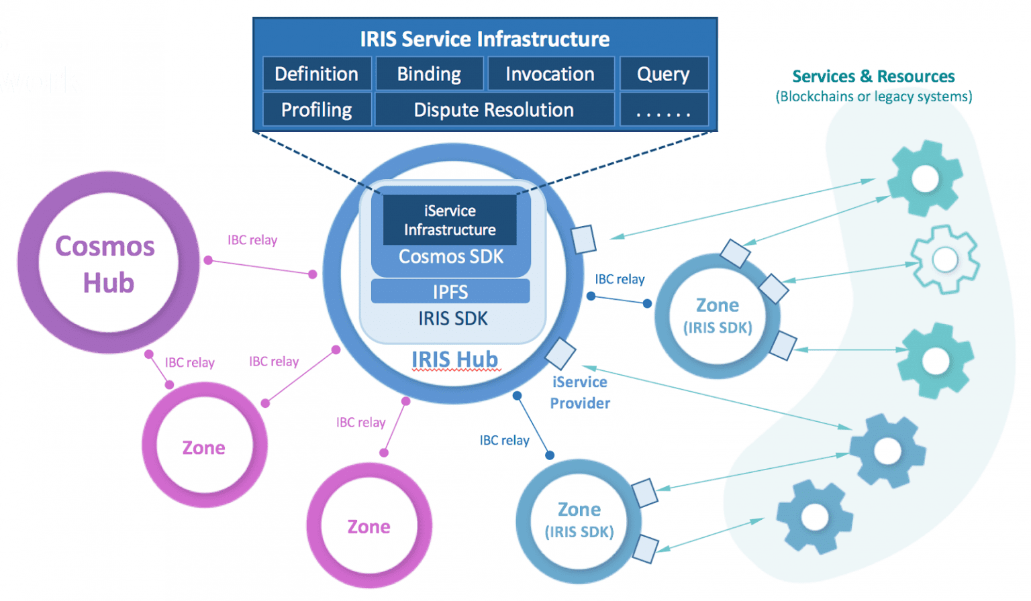Click the Services & Resources heading
The image size is (1031, 601).
(873, 76)
